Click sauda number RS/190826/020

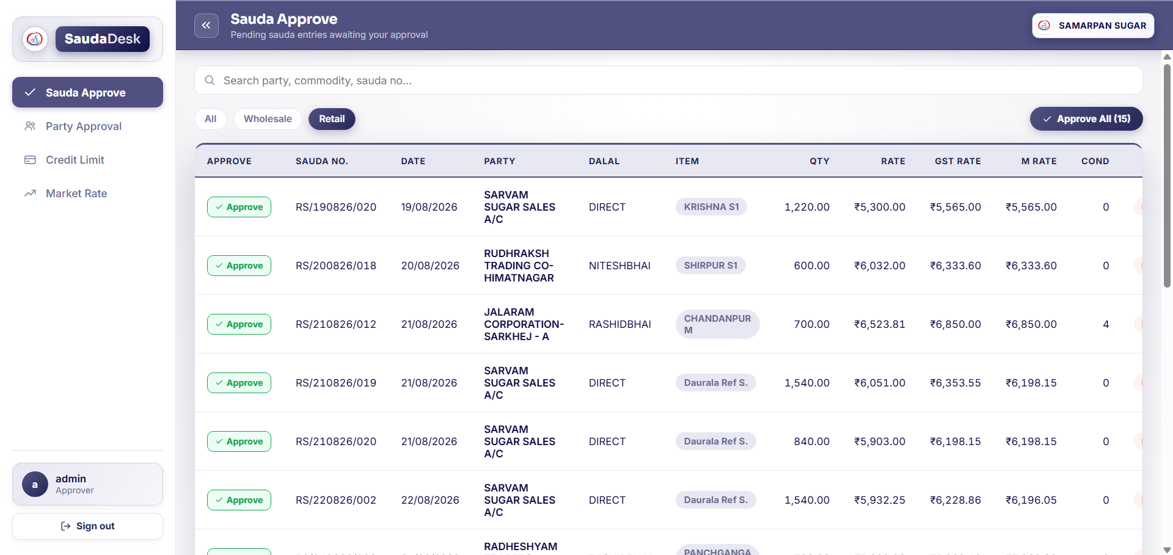tap(336, 207)
